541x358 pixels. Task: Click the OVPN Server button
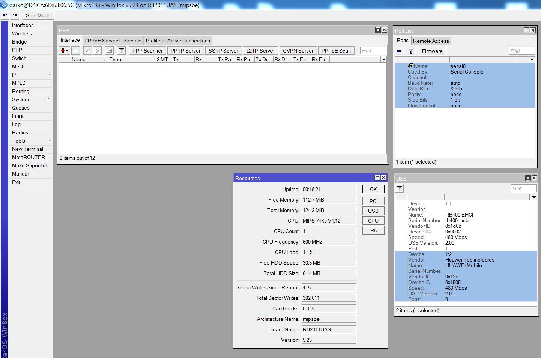(298, 51)
